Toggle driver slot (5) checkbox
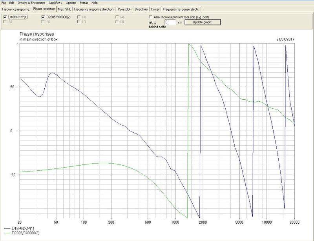The height and width of the screenshot is (241, 314). 5,22
